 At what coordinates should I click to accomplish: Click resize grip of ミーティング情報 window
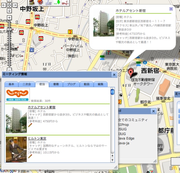tap(116, 167)
